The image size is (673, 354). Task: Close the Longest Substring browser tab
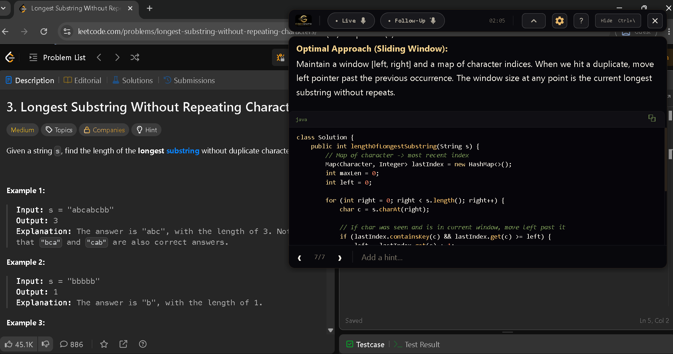[130, 8]
